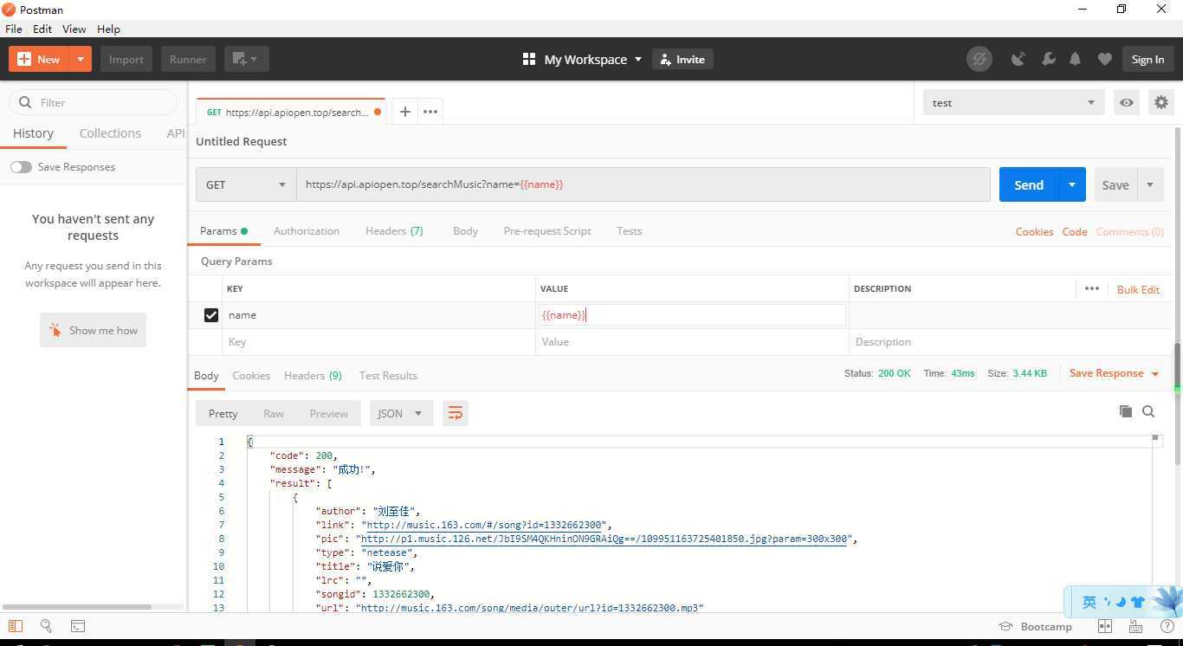Click the sidebar horizontal scrollbar

[77, 606]
